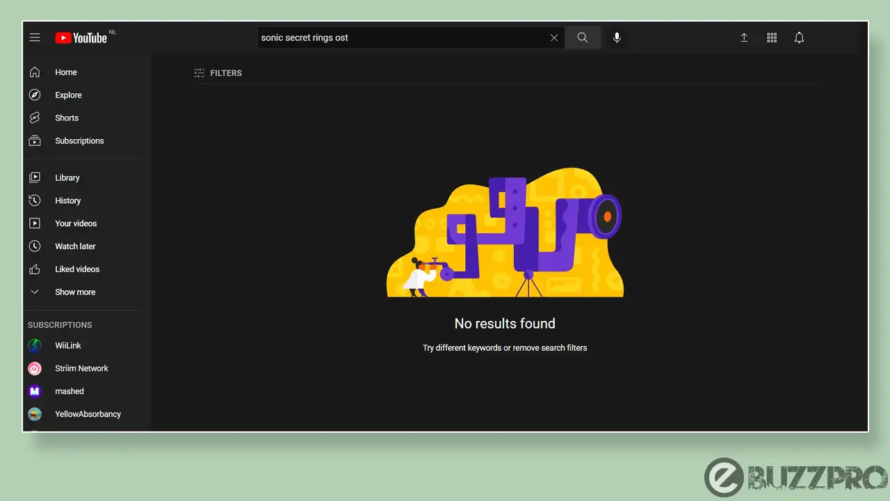Expand the sidebar with Show more
890x501 pixels.
click(x=75, y=292)
